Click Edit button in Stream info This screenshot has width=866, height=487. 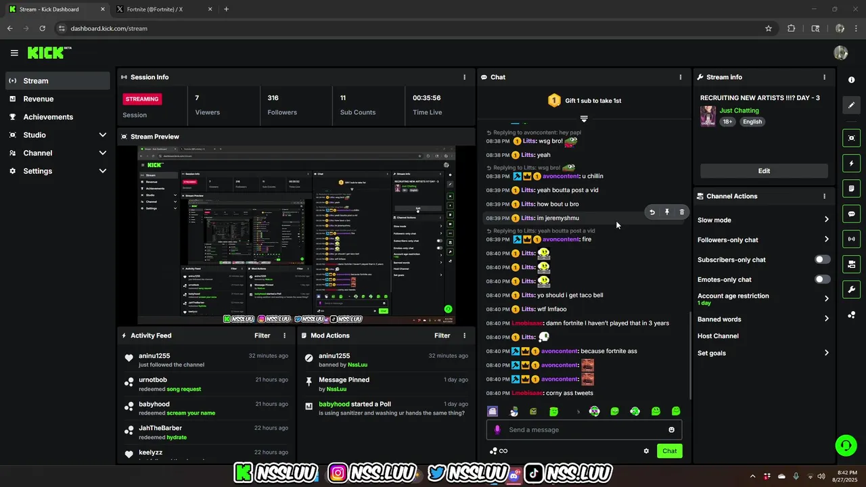tap(764, 171)
